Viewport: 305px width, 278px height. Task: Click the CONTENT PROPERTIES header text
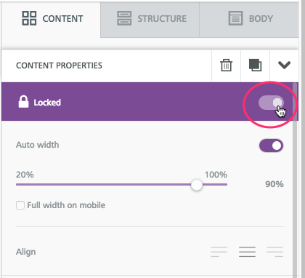(59, 65)
